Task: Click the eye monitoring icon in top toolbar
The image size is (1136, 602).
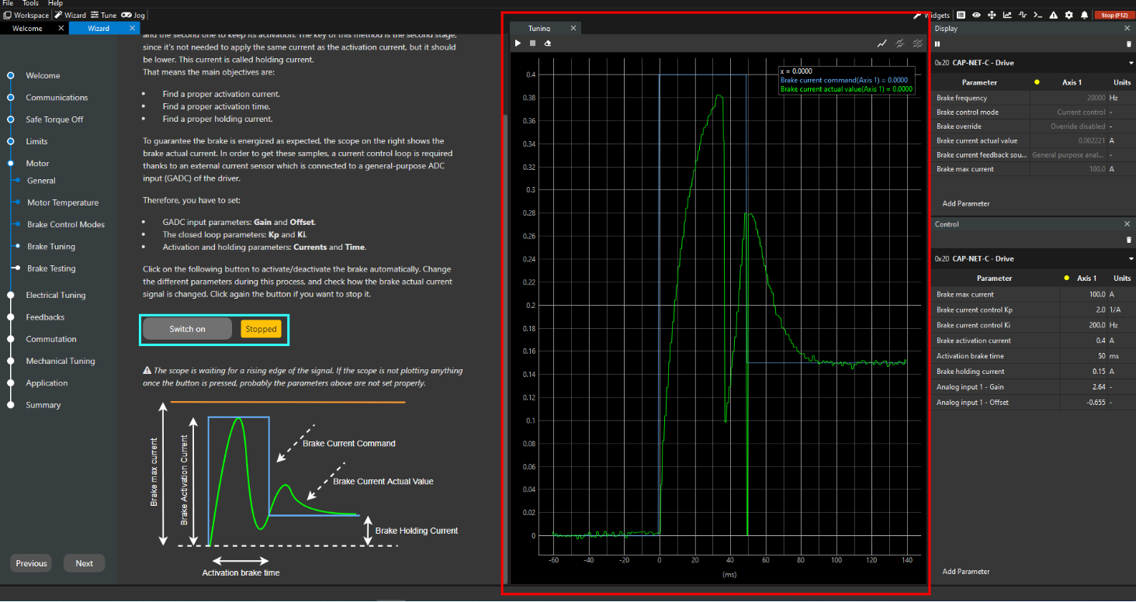Action: 976,15
